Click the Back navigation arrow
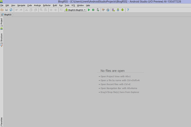 pos(51,10)
